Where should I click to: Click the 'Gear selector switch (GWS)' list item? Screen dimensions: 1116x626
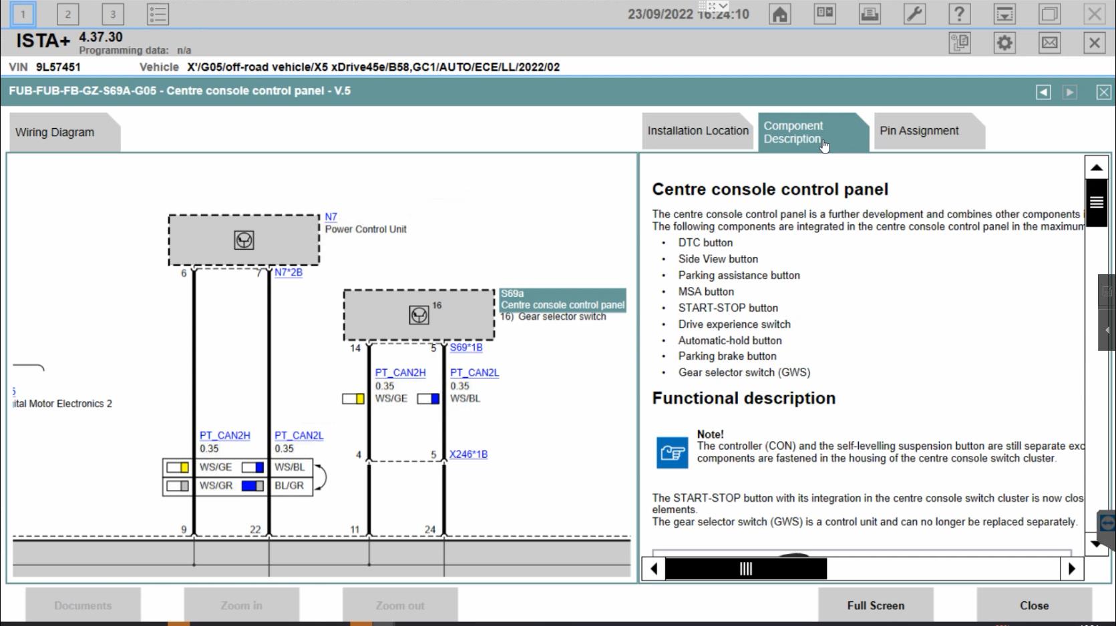744,372
